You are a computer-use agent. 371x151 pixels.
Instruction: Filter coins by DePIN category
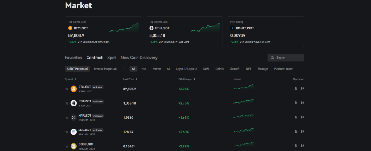[x=219, y=69]
